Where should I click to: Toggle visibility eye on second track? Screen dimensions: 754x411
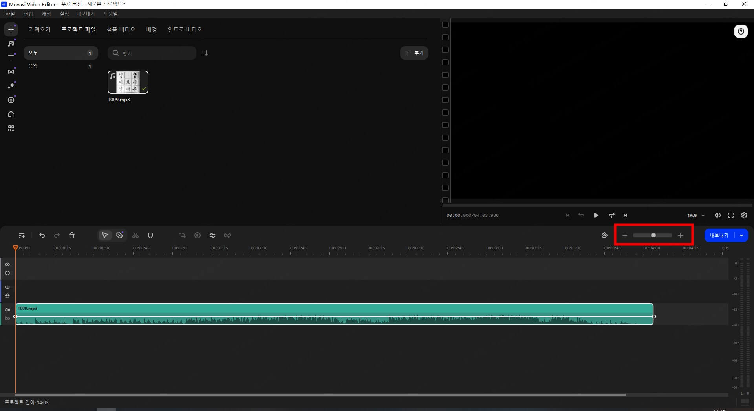(x=7, y=287)
